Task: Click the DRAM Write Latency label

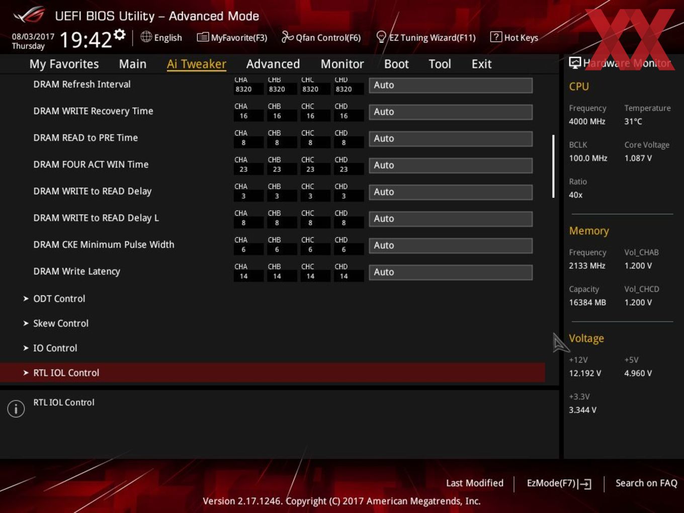Action: tap(76, 271)
